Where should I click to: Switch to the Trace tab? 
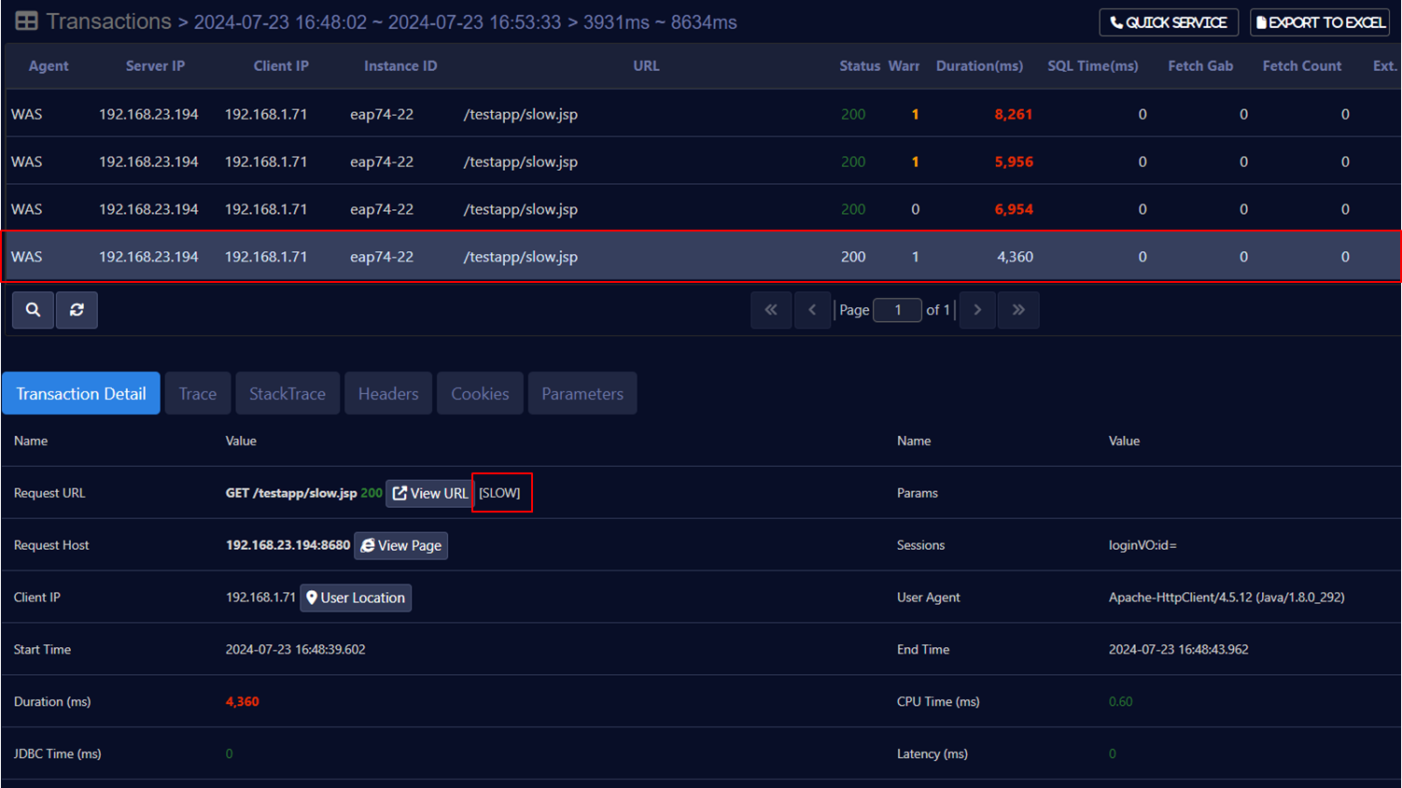(x=198, y=394)
